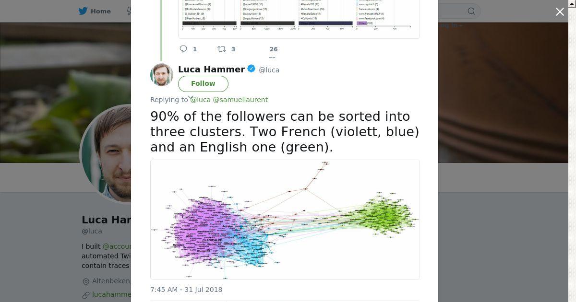The image size is (576, 302).
Task: Follow Luca Hammer
Action: pos(203,83)
